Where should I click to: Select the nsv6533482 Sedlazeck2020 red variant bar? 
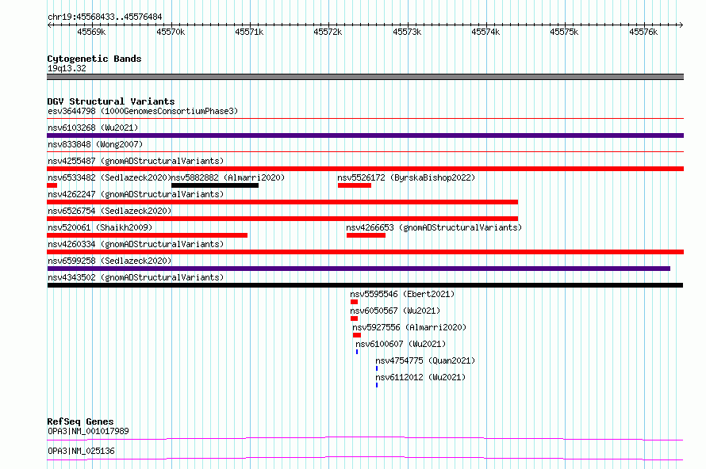(52, 185)
